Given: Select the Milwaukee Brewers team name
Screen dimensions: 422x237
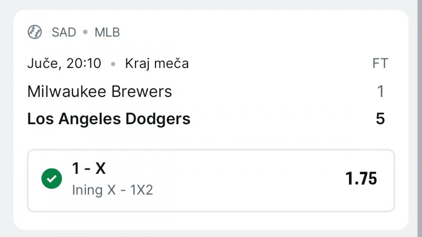Looking at the screenshot, I should (x=100, y=91).
